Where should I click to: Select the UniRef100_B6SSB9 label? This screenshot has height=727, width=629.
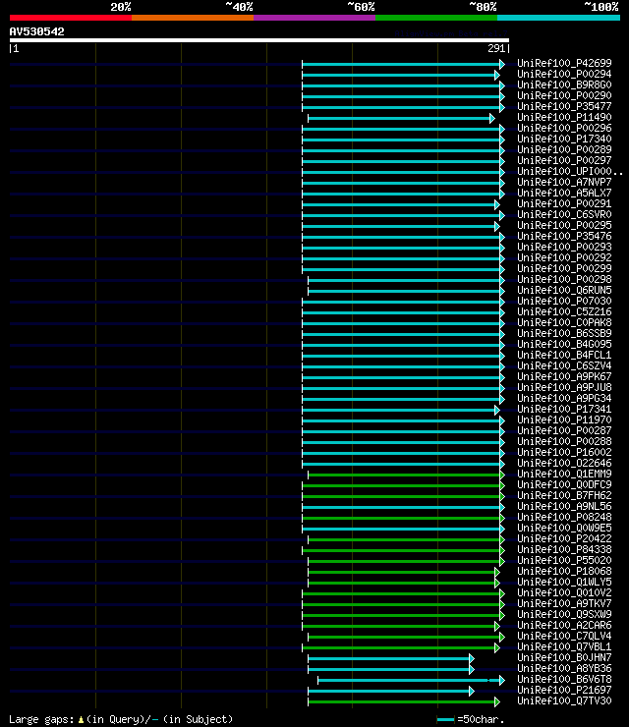pos(564,333)
